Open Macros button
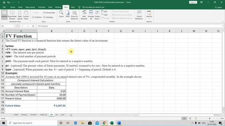The width and height of the screenshot is (225, 126). tap(149, 15)
